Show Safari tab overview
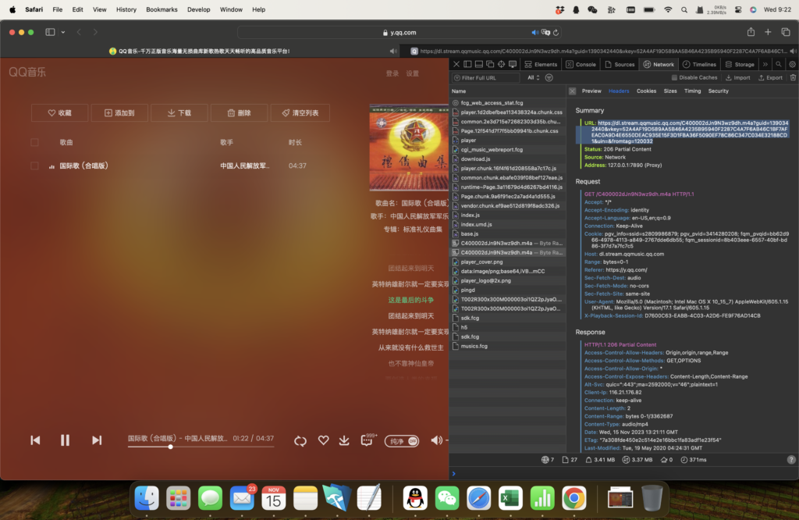The width and height of the screenshot is (799, 520). tap(785, 32)
